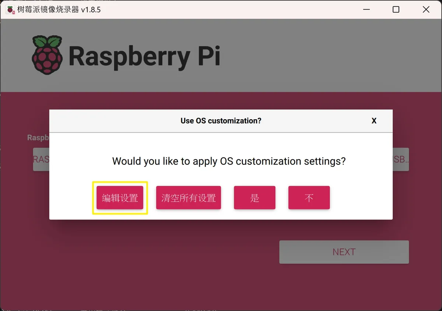This screenshot has width=442, height=311.
Task: Maximize the imager window
Action: click(396, 10)
